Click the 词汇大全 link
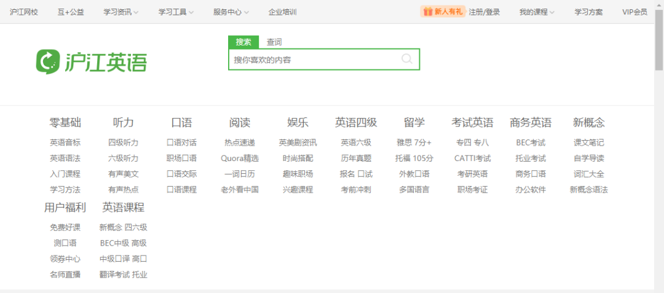This screenshot has width=664, height=293. (x=589, y=174)
